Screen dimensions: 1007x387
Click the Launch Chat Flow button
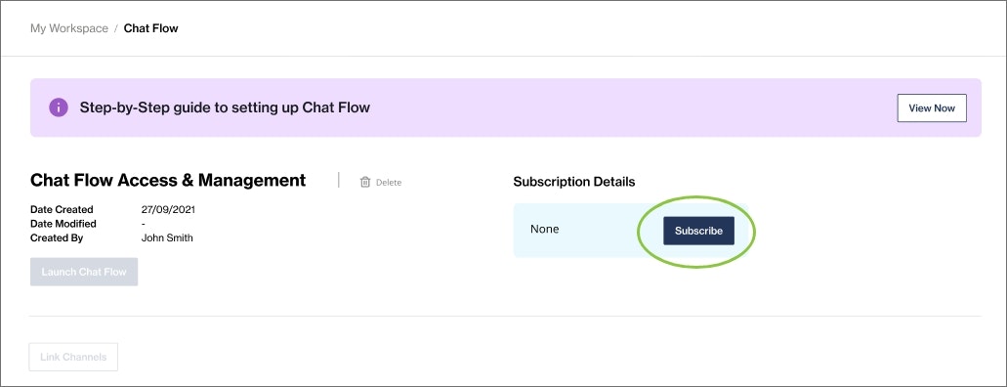pos(84,272)
